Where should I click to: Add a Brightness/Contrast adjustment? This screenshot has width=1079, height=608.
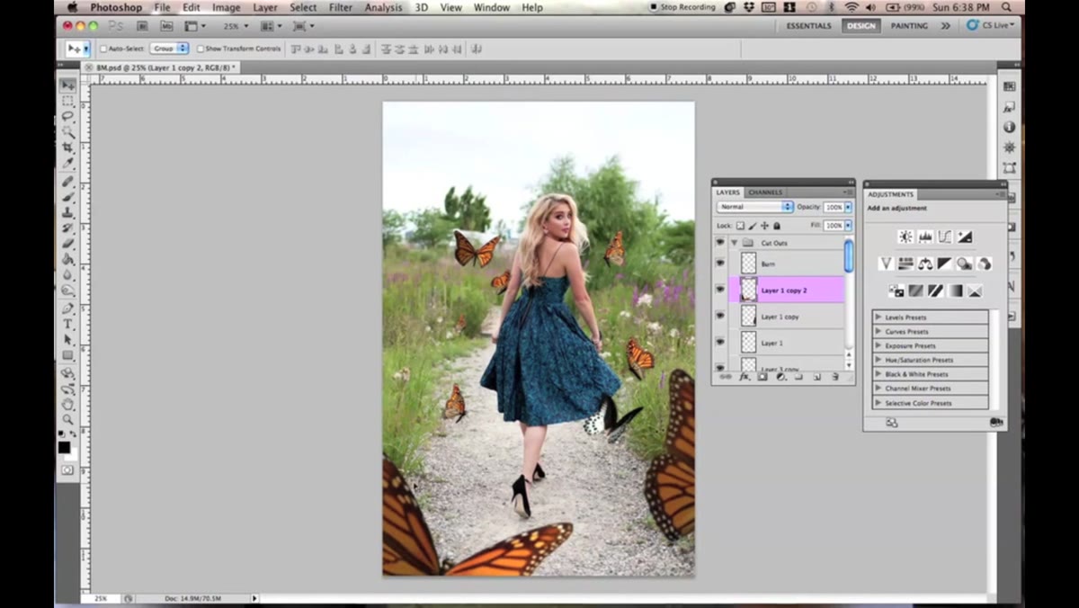(905, 237)
